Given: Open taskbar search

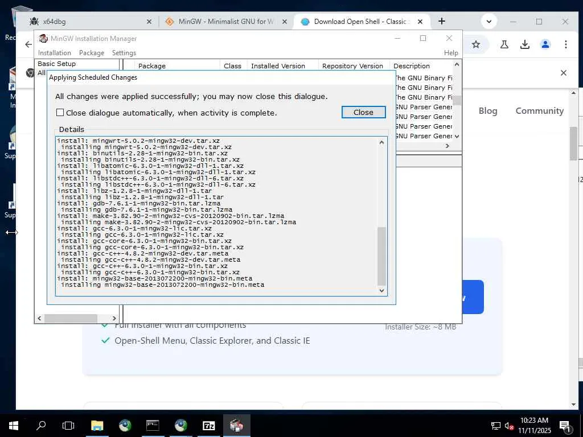Looking at the screenshot, I should point(41,426).
